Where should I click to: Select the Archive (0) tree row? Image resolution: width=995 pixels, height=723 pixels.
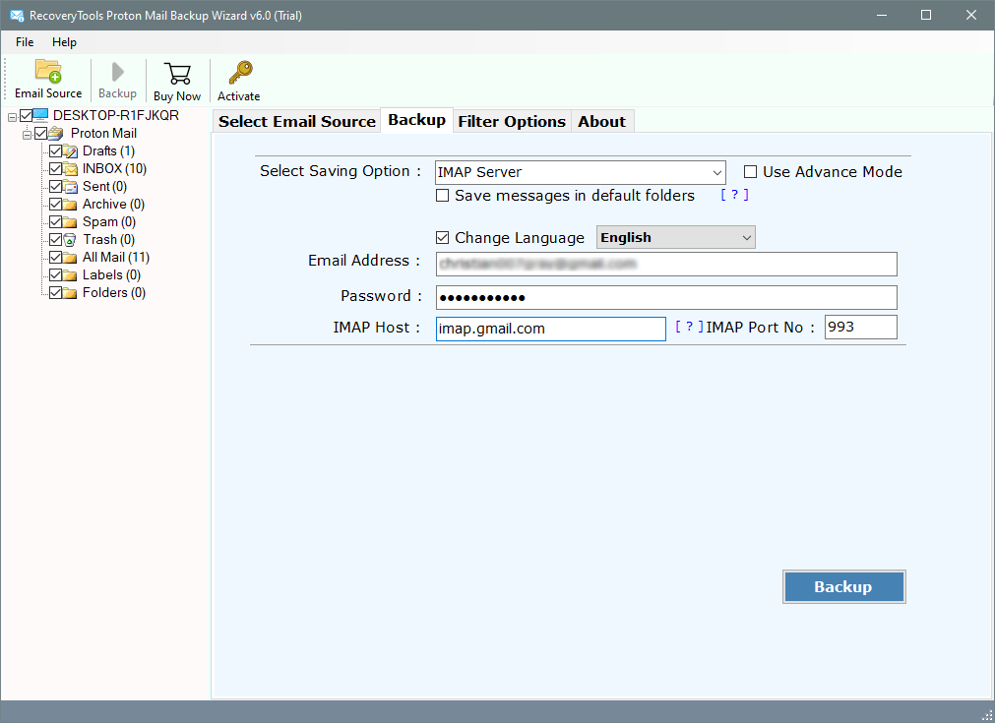point(113,205)
